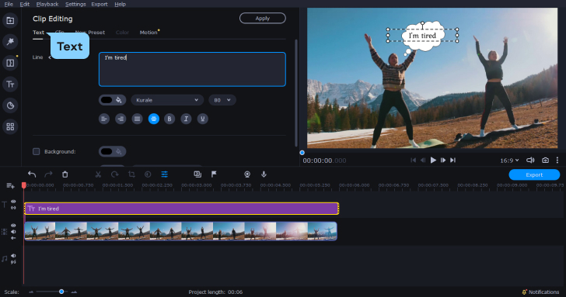Click inside the I'm tired text field
566x297 pixels.
[x=192, y=70]
